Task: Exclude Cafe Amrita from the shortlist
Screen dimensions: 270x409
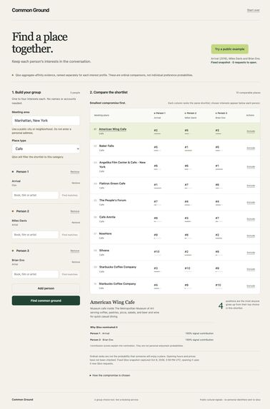Action: (x=251, y=219)
